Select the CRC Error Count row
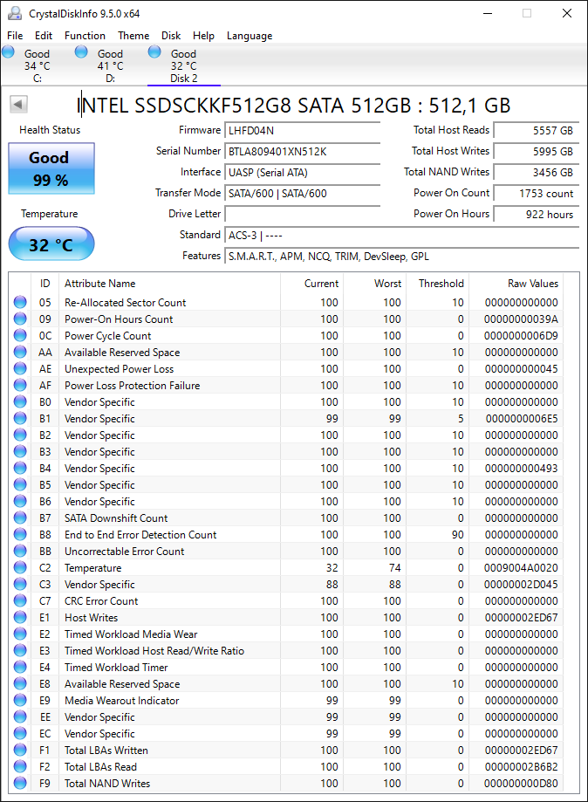Screen dimensions: 588x802 point(294,601)
